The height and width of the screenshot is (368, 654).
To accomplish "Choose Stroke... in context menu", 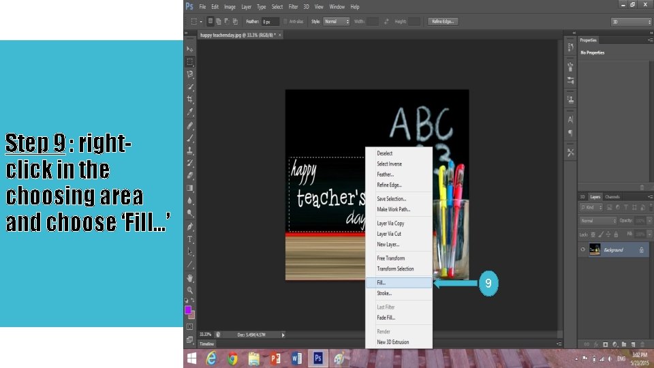I will (x=399, y=293).
